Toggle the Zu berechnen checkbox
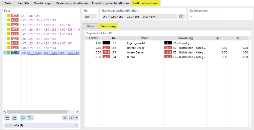Image resolution: width=254 pixels, height=130 pixels. [192, 17]
